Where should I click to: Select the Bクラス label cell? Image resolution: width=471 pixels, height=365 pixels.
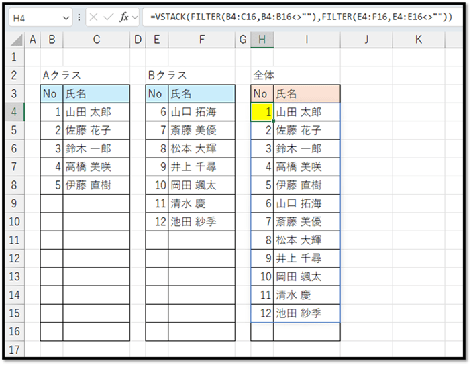pyautogui.click(x=168, y=75)
